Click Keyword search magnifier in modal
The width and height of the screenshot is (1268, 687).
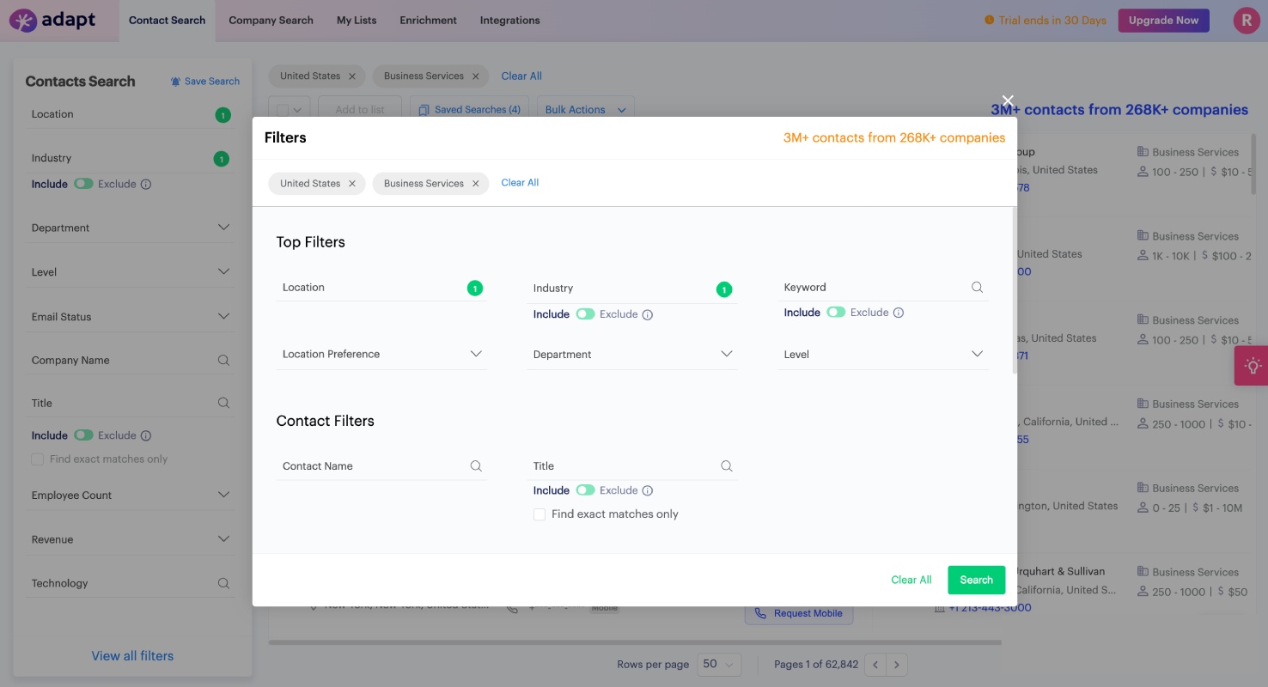(977, 288)
